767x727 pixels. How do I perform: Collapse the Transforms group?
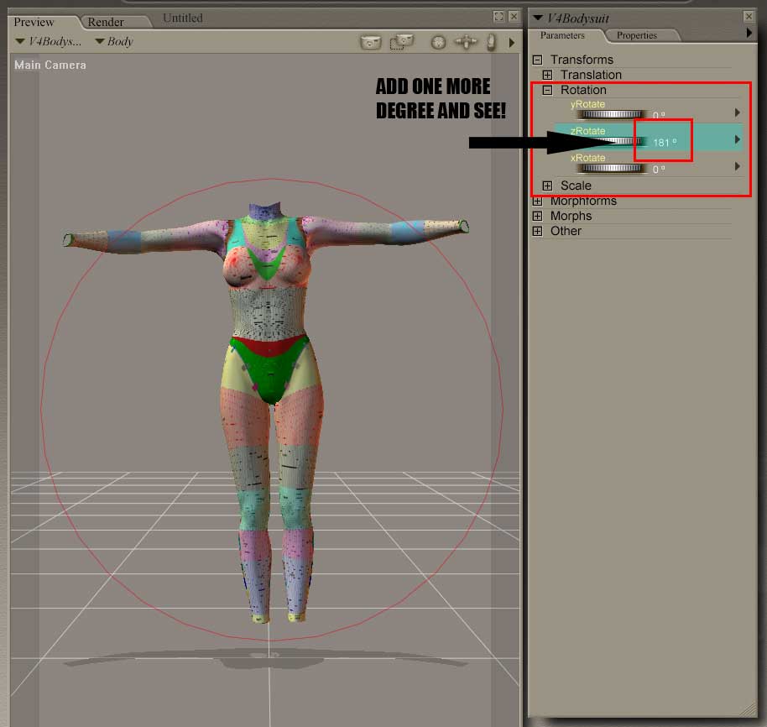(x=538, y=60)
